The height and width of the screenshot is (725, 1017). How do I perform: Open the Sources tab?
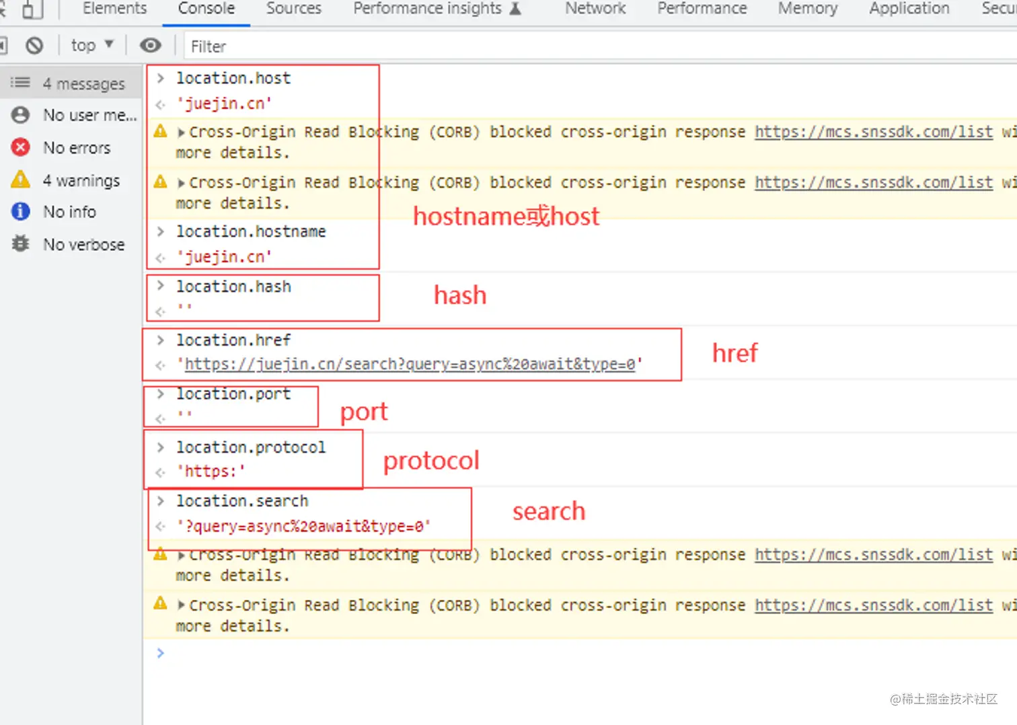(x=294, y=9)
